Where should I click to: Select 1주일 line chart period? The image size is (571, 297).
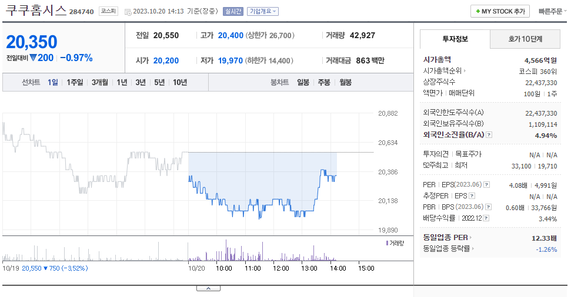75,83
